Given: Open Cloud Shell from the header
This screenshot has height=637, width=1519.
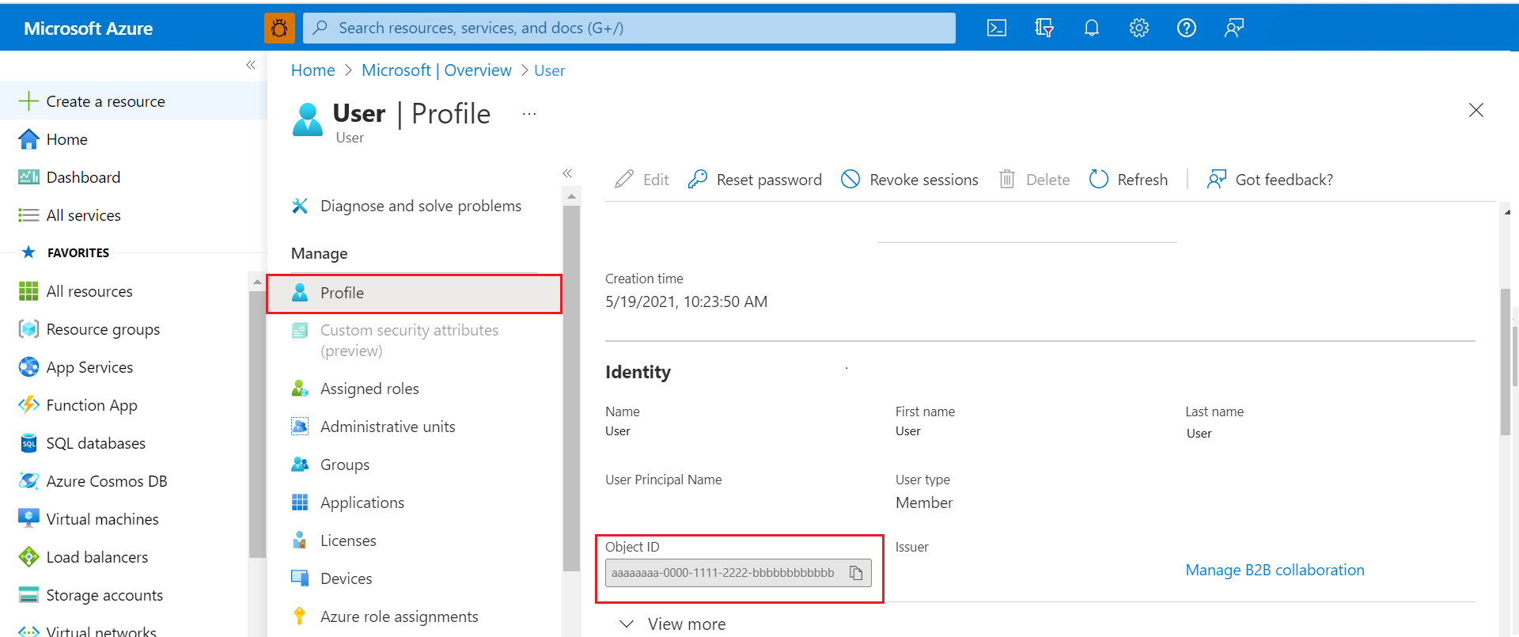Looking at the screenshot, I should 997,28.
